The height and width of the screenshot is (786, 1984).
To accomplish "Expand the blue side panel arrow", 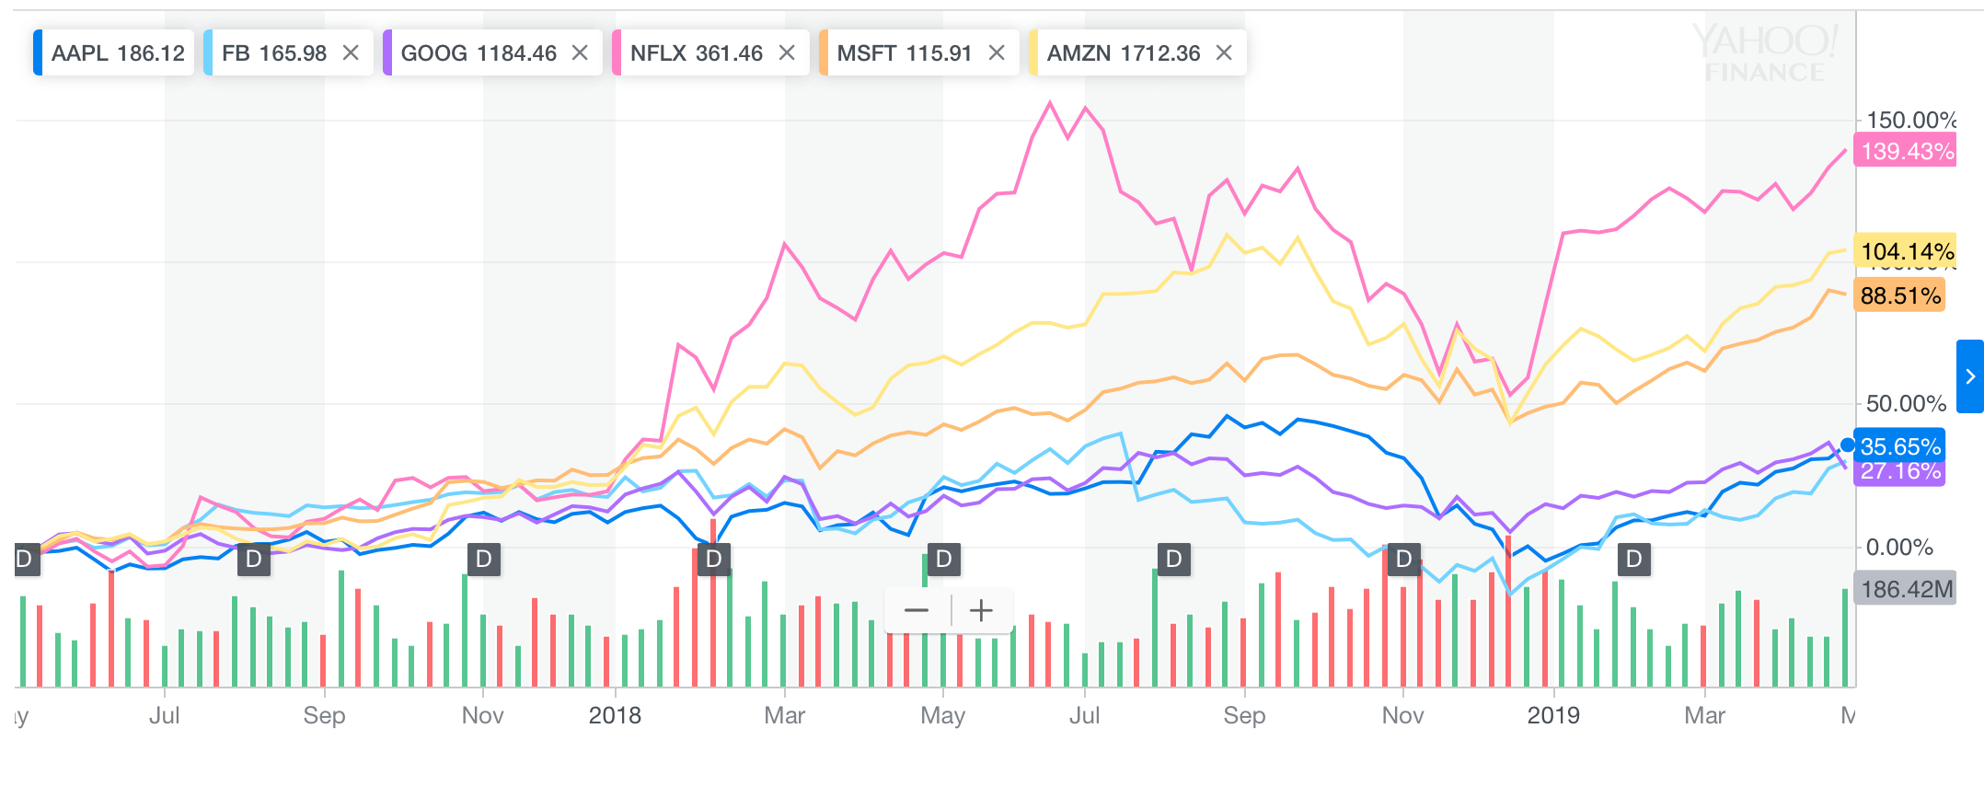I will point(1970,376).
